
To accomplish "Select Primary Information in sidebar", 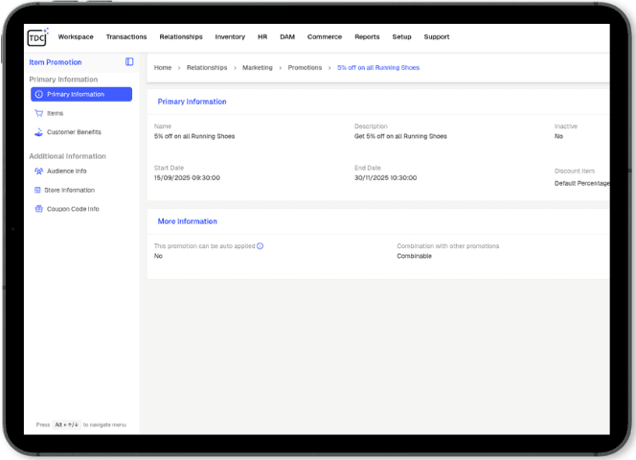I will 81,94.
